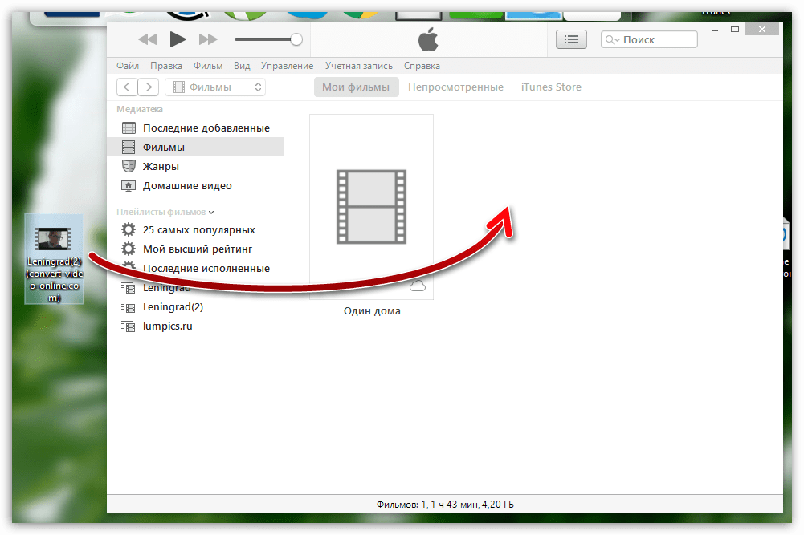Image resolution: width=804 pixels, height=535 pixels.
Task: Select the Один дома movie thumbnail
Action: 371,207
